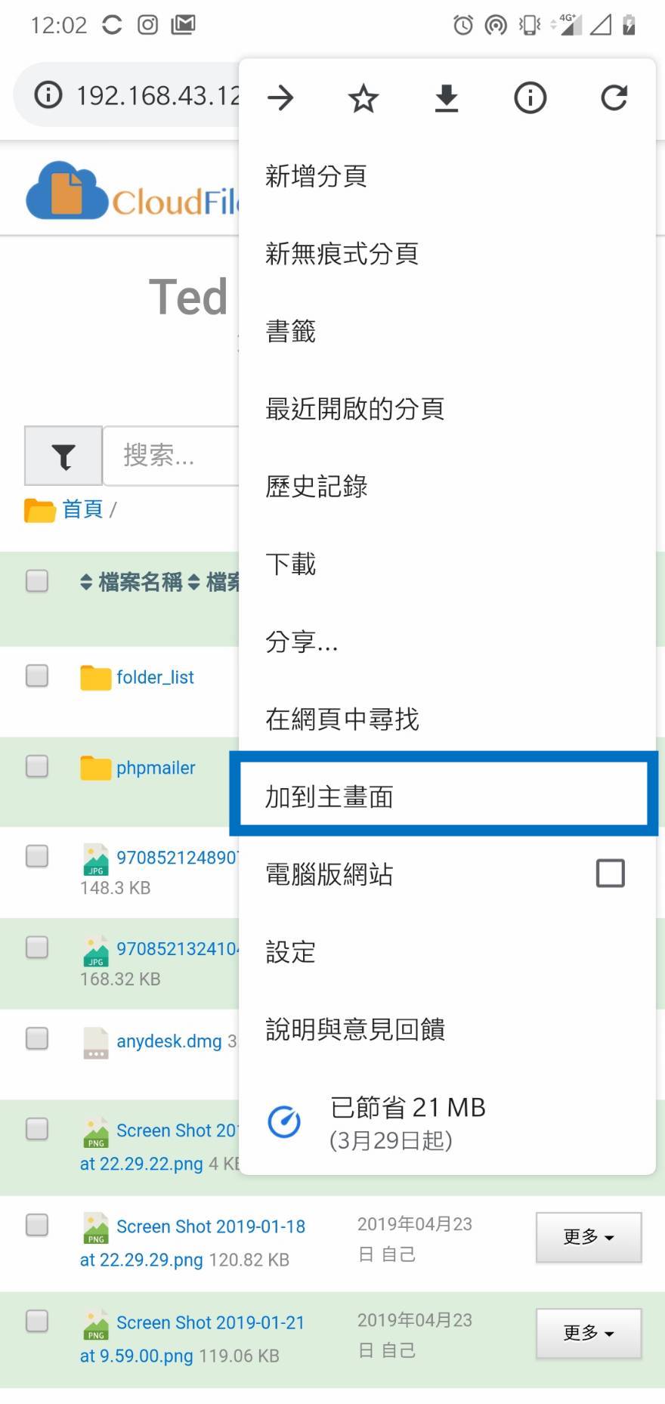665x1404 pixels.
Task: Open the phpmailer folder link
Action: 156,768
